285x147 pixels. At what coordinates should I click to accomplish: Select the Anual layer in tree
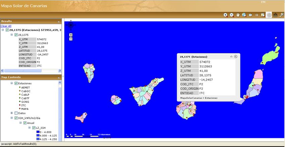click(x=31, y=123)
